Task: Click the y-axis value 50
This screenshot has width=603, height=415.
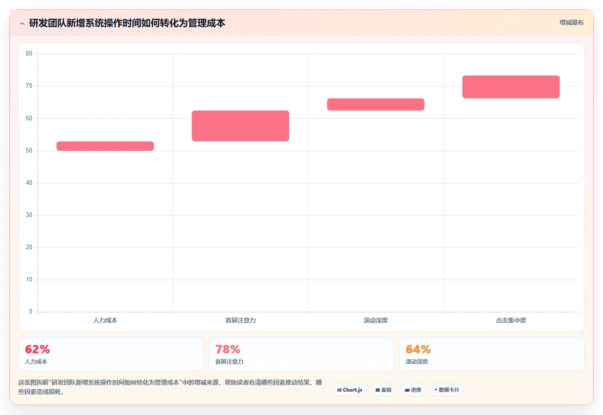Action: 29,151
